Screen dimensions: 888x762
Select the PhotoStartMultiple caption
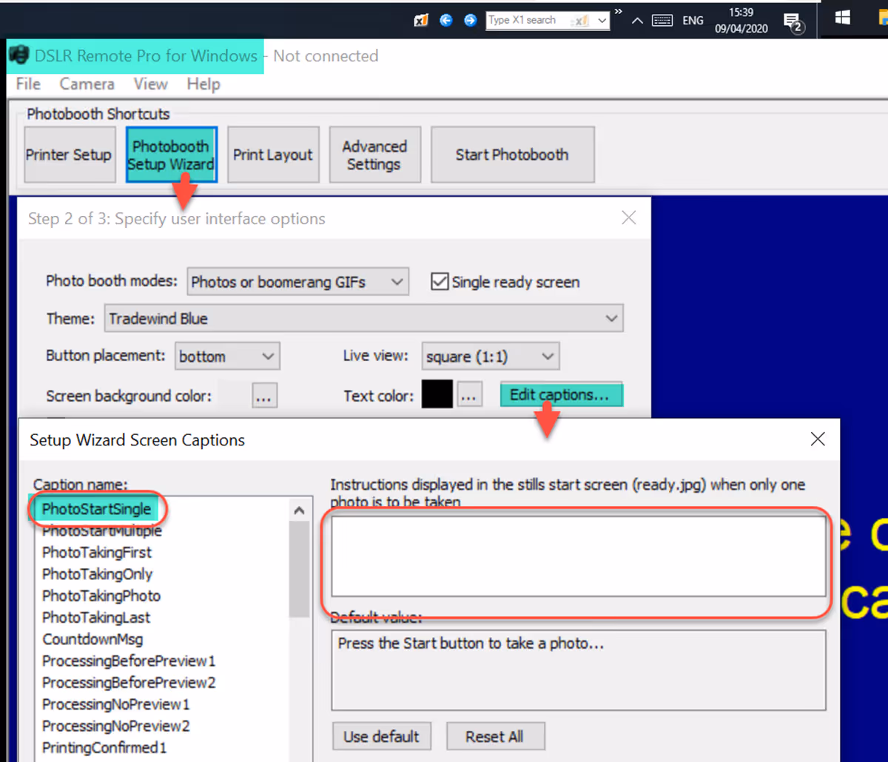coord(102,531)
